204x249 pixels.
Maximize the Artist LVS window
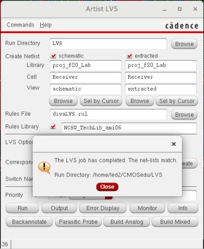coord(180,9)
